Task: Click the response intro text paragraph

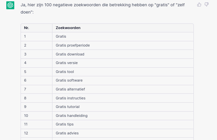Action: 103,8
